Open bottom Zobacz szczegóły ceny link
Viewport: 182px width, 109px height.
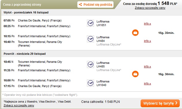19,106
